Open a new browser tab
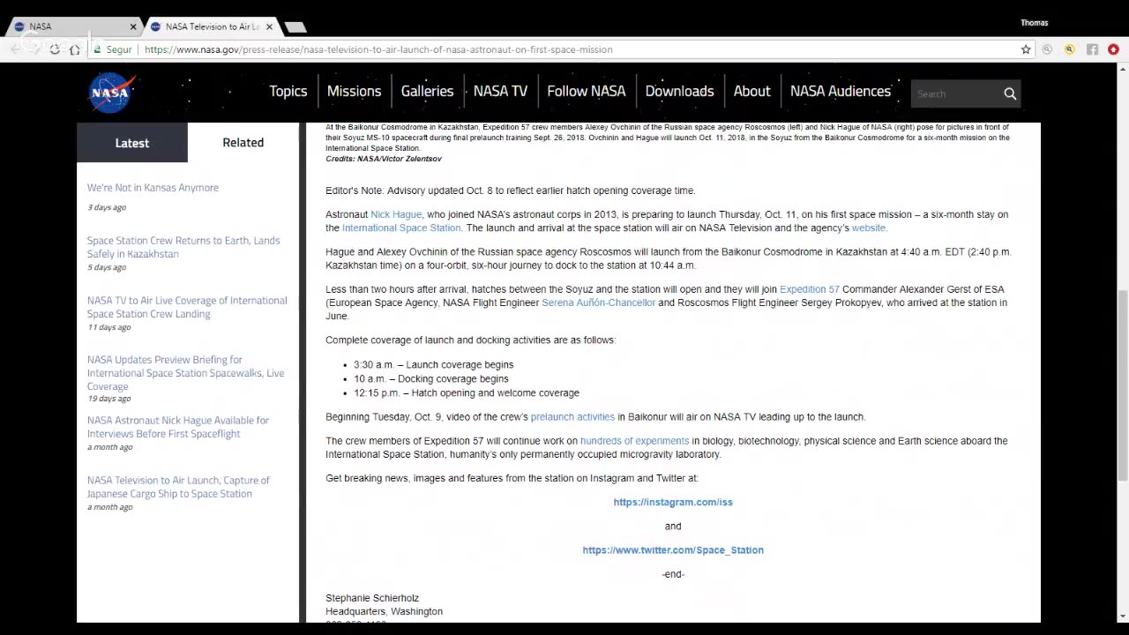 point(295,27)
